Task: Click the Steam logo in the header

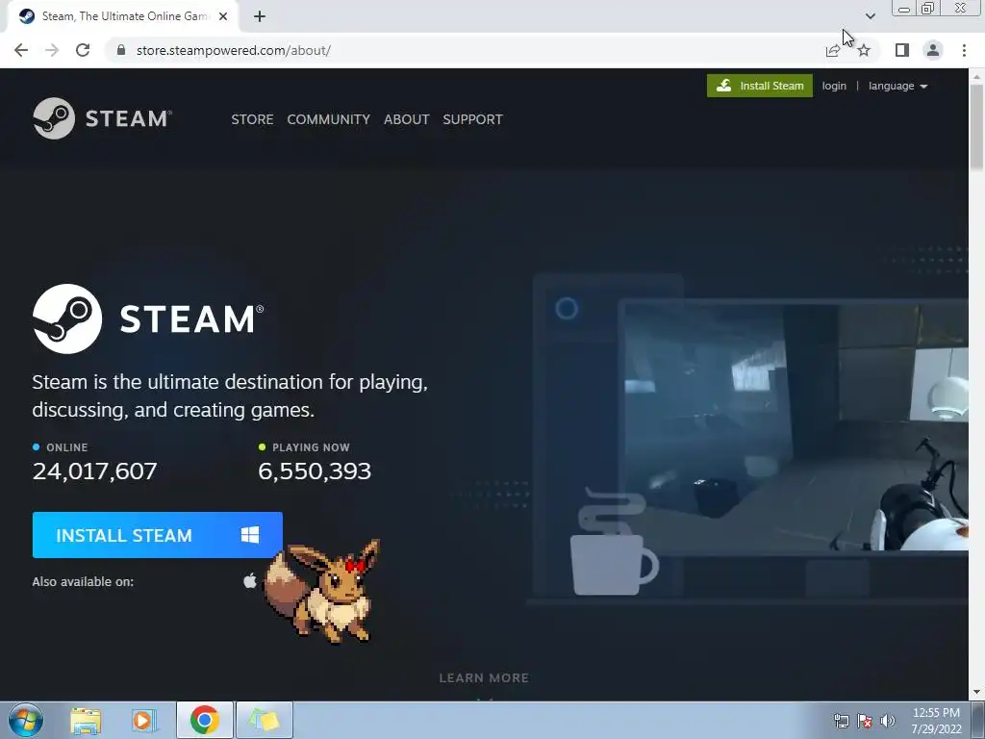Action: (x=102, y=118)
